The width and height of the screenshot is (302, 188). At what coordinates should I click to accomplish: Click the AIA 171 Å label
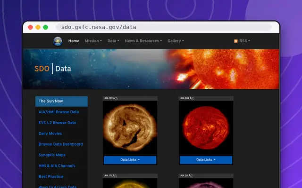109,176
